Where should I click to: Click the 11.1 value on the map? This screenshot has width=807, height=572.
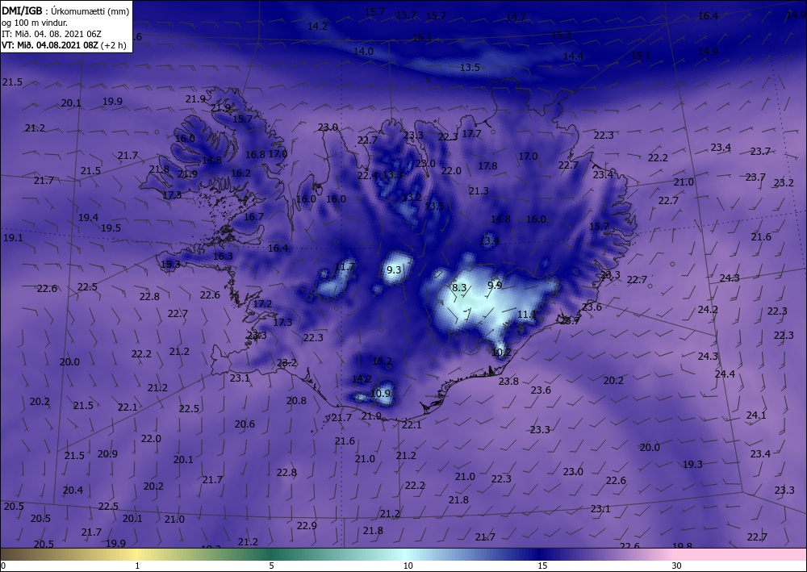pyautogui.click(x=527, y=315)
